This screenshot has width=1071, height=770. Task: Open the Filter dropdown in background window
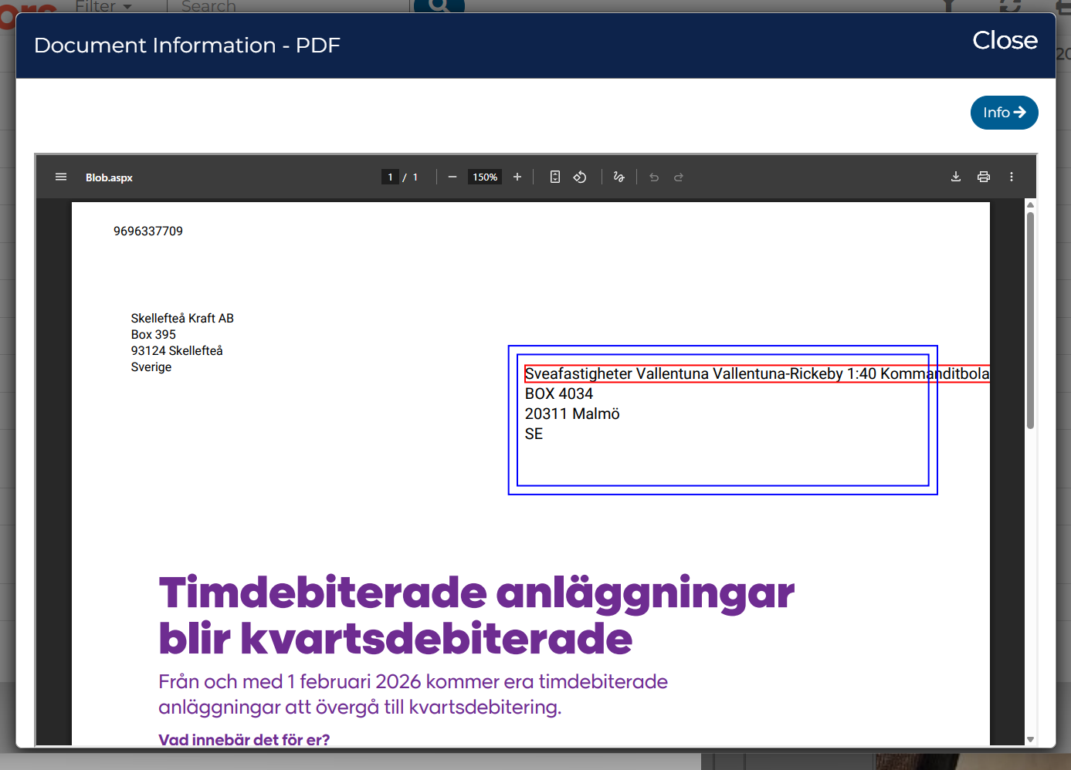point(103,6)
